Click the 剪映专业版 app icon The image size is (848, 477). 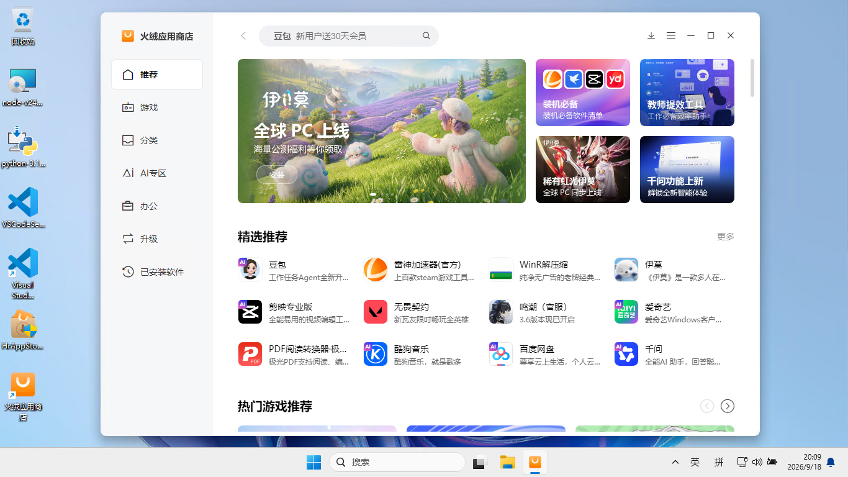250,312
